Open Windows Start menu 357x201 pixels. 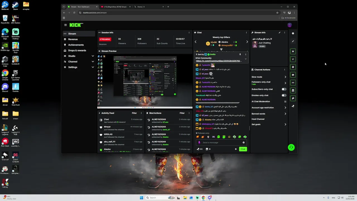[141, 198]
